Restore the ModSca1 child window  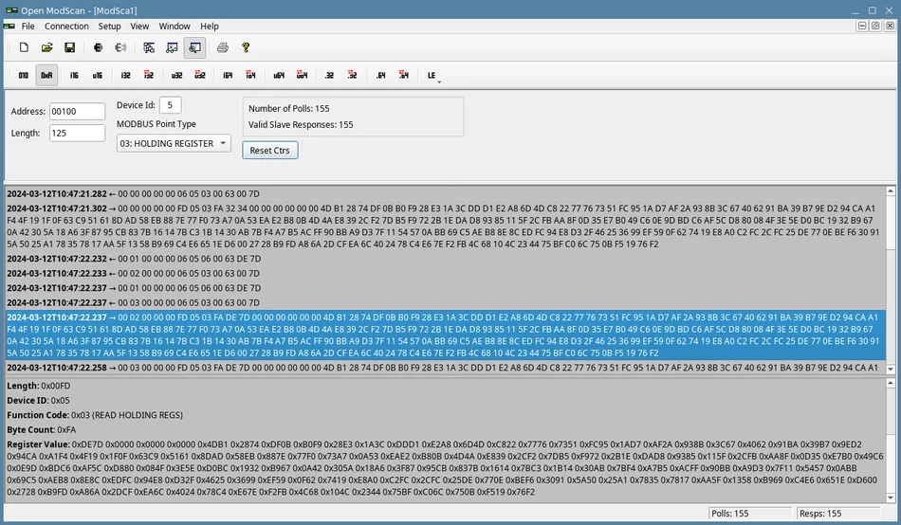click(x=875, y=26)
